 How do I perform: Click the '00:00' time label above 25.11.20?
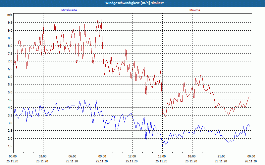point(12,156)
